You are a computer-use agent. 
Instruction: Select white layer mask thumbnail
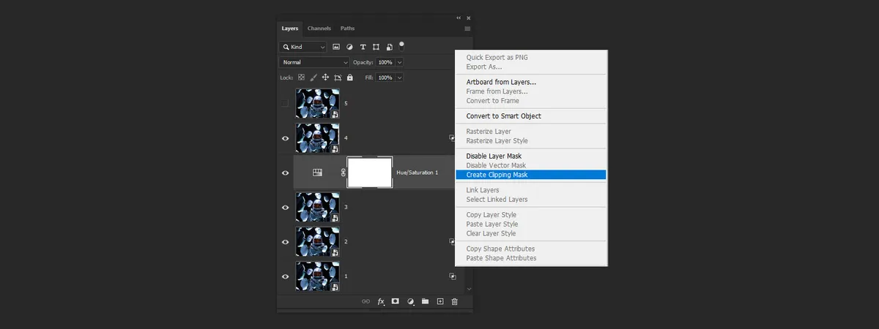370,173
